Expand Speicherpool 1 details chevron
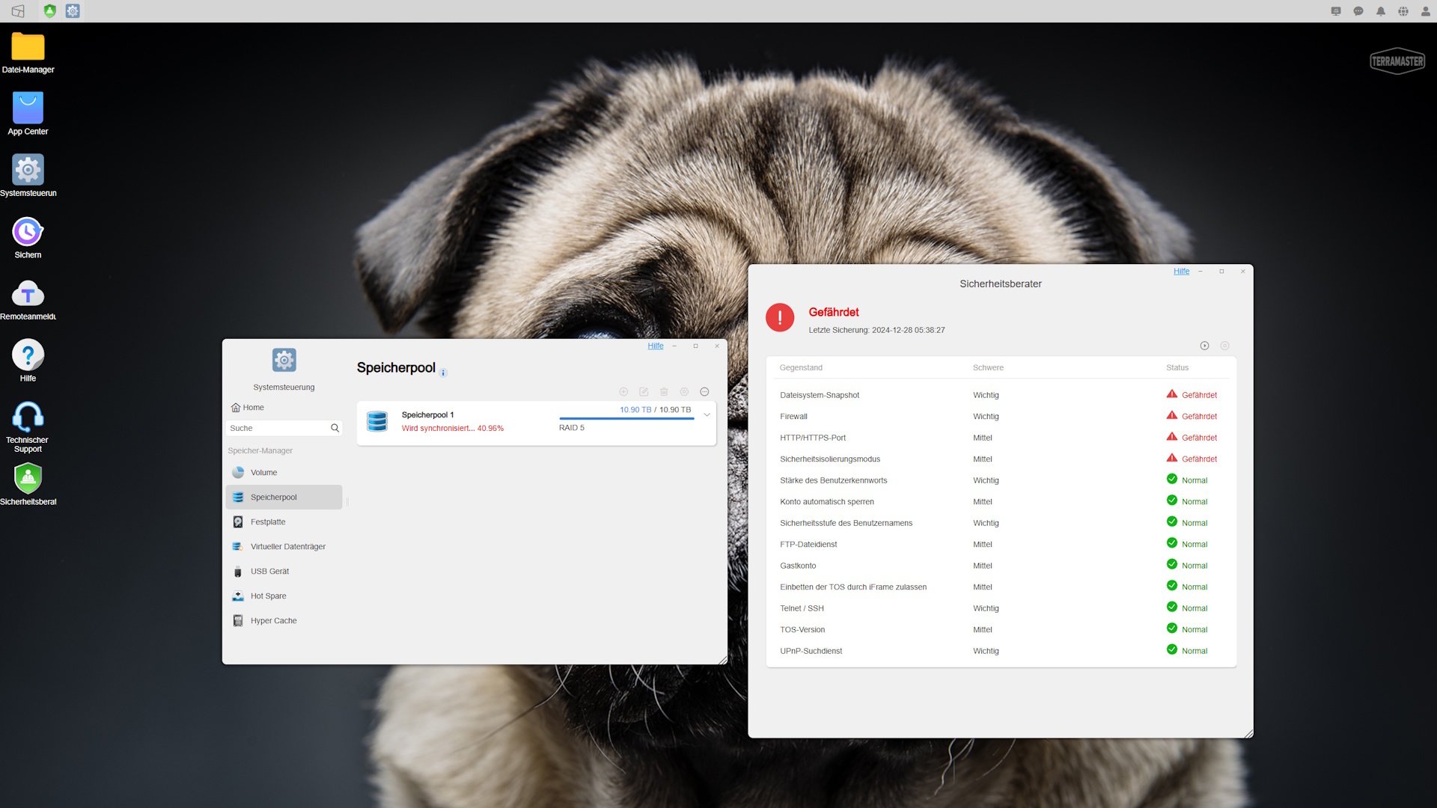This screenshot has width=1437, height=808. click(707, 414)
